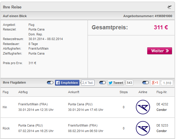The width and height of the screenshot is (176, 139).
Task: Click the Google +1 icon
Action: 155,83
